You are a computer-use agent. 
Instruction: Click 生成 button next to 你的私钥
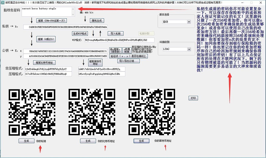point(26,141)
